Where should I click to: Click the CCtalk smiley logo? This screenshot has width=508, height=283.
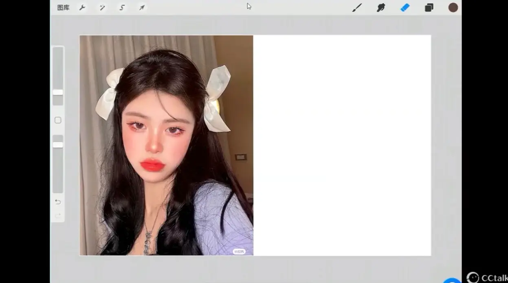[473, 278]
